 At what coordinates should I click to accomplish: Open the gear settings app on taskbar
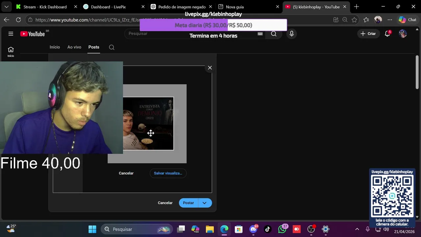[326, 229]
